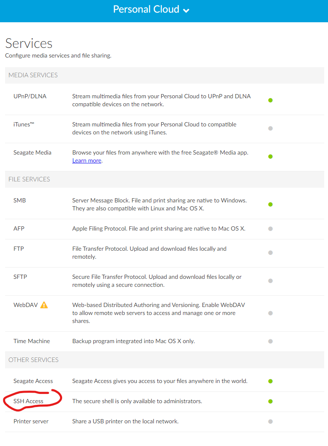
Task: Toggle the Seagate Access status indicator
Action: pyautogui.click(x=270, y=381)
